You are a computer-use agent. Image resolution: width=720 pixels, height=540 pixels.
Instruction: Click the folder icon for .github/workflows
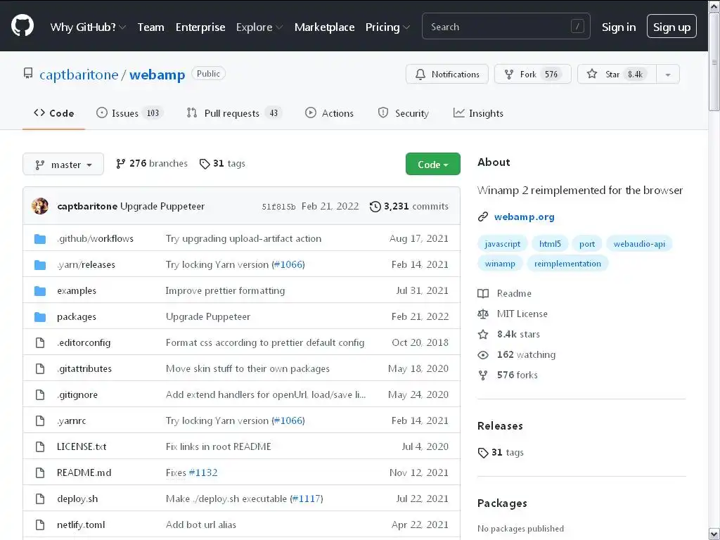[40, 239]
